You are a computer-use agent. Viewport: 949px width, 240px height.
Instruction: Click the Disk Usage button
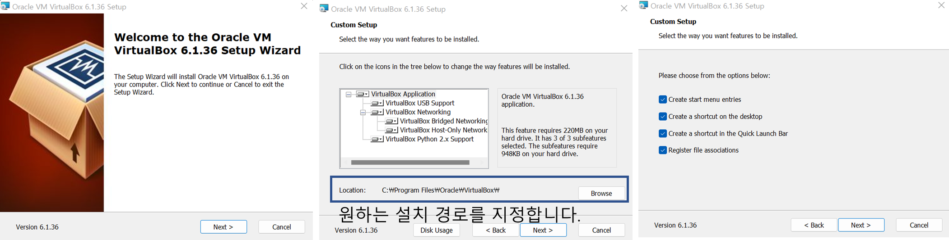pyautogui.click(x=437, y=230)
